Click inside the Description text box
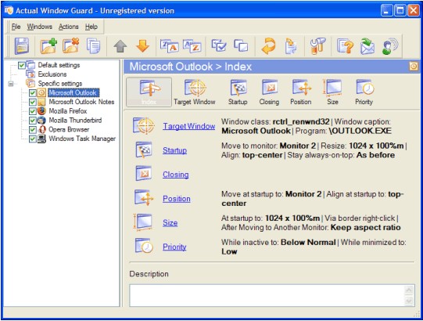The image size is (423, 321). pyautogui.click(x=267, y=295)
